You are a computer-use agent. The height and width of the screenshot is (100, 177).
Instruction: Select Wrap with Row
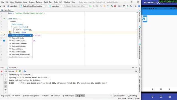[x=20, y=49]
